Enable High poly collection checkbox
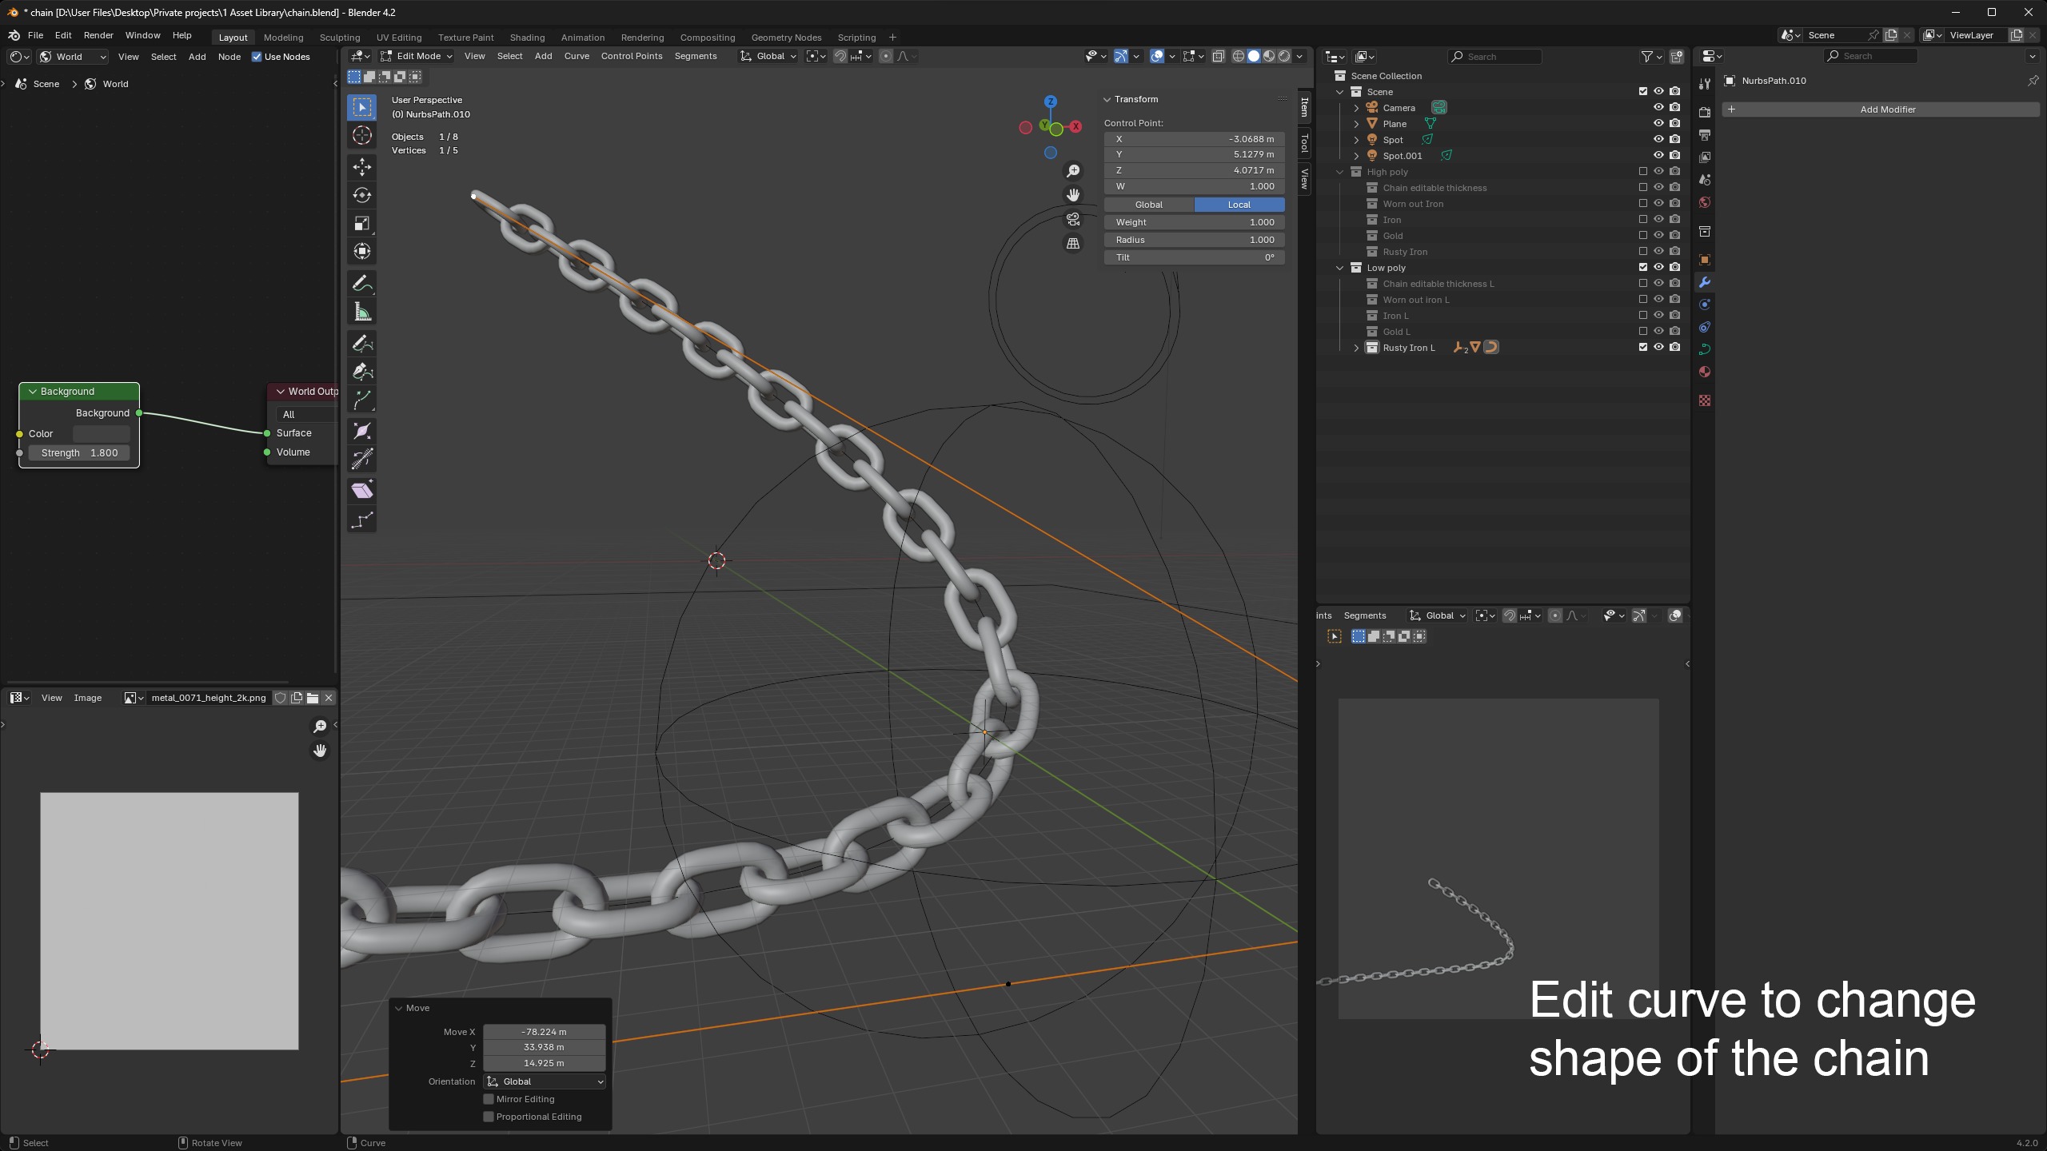Viewport: 2047px width, 1151px height. [x=1643, y=171]
